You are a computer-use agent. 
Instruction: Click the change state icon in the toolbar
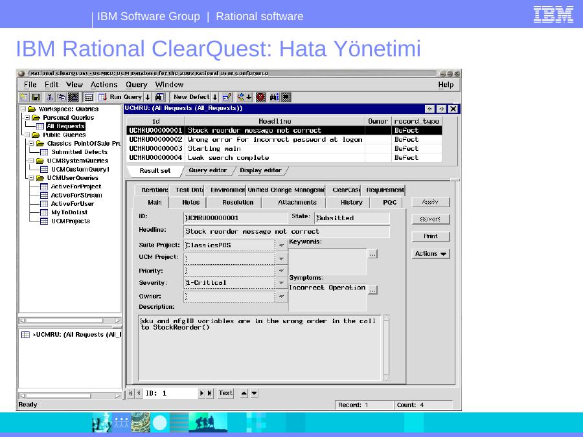click(241, 97)
